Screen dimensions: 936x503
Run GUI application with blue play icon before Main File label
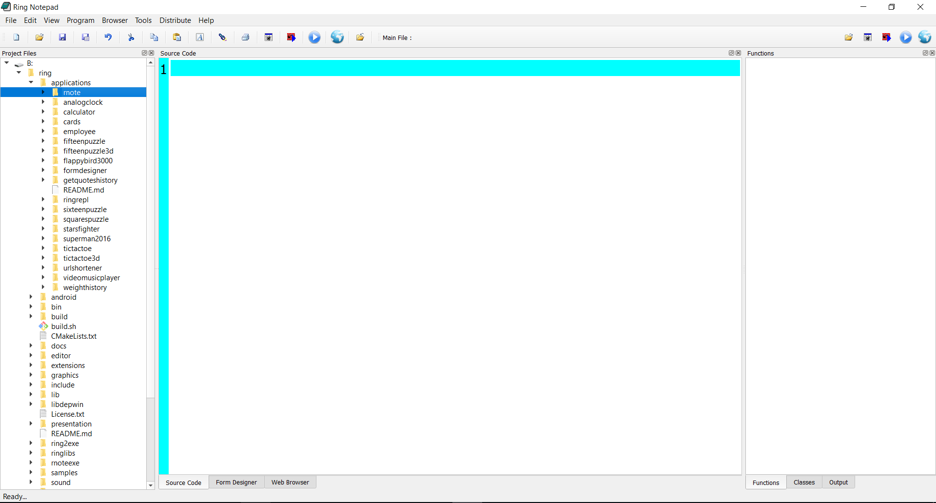(314, 38)
